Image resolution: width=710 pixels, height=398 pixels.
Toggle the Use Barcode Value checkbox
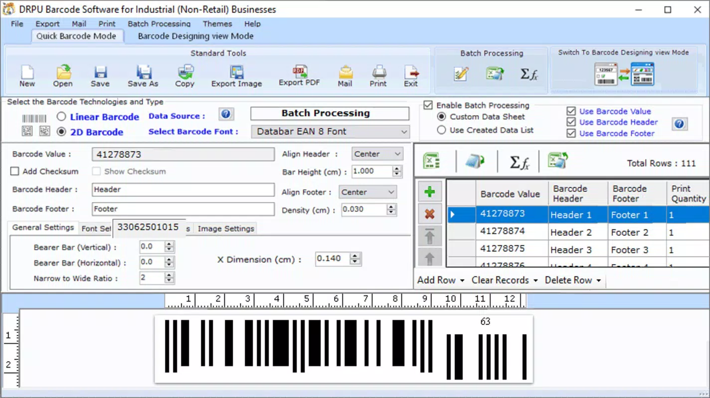click(571, 111)
